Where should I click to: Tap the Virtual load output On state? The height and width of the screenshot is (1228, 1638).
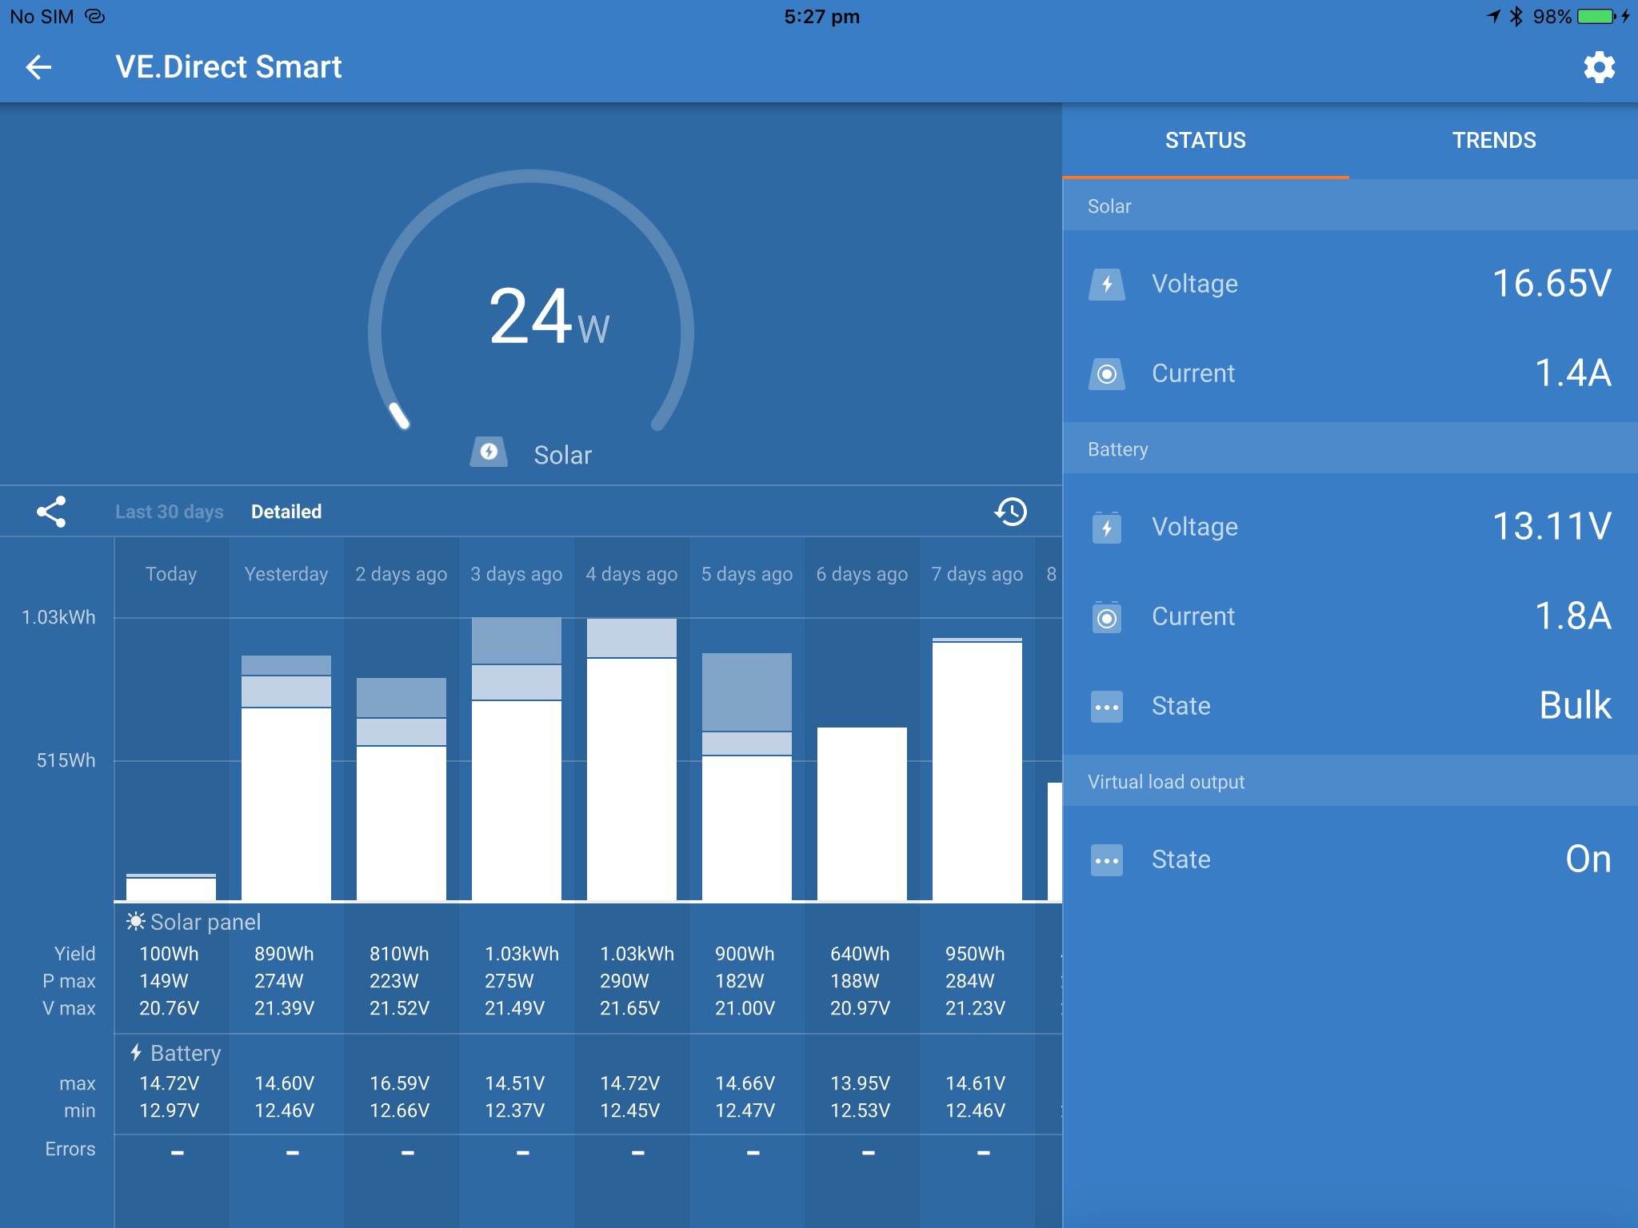[x=1588, y=859]
